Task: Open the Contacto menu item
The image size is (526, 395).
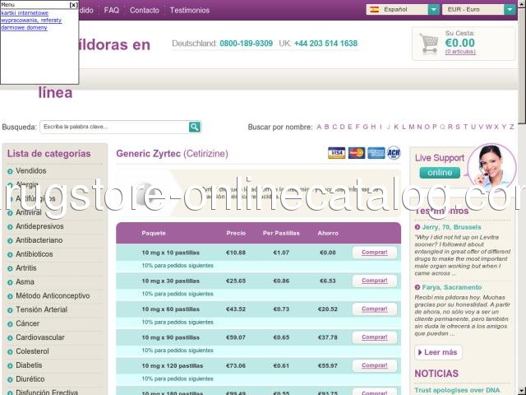Action: click(x=145, y=11)
